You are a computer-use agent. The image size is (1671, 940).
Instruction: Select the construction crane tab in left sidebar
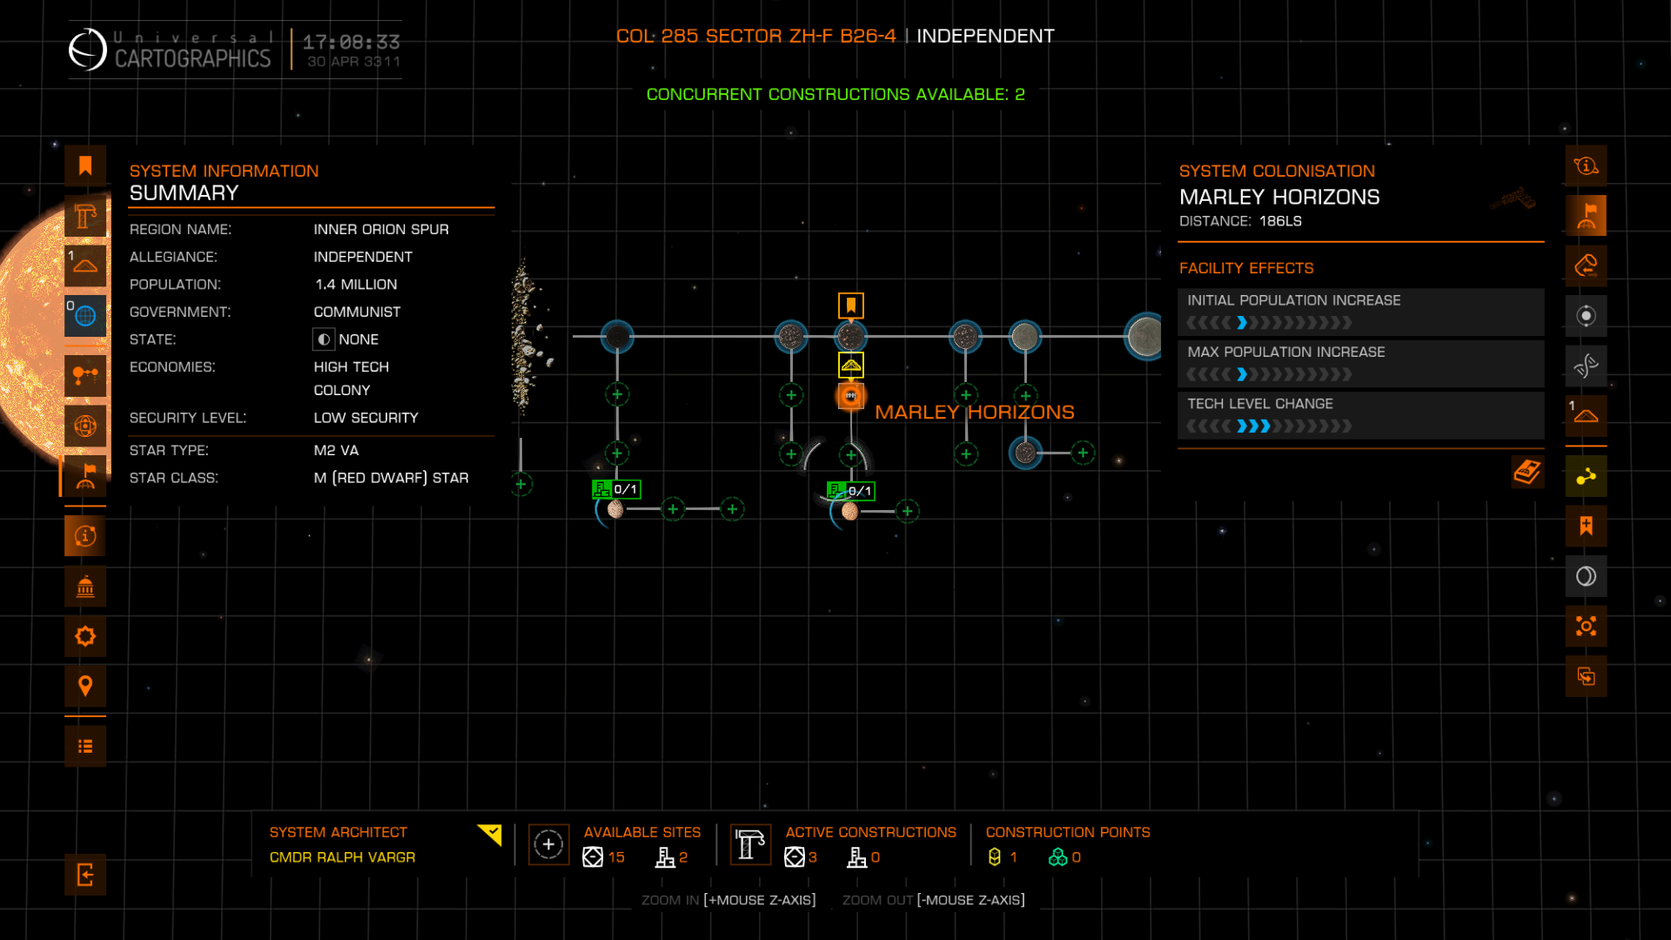(85, 216)
